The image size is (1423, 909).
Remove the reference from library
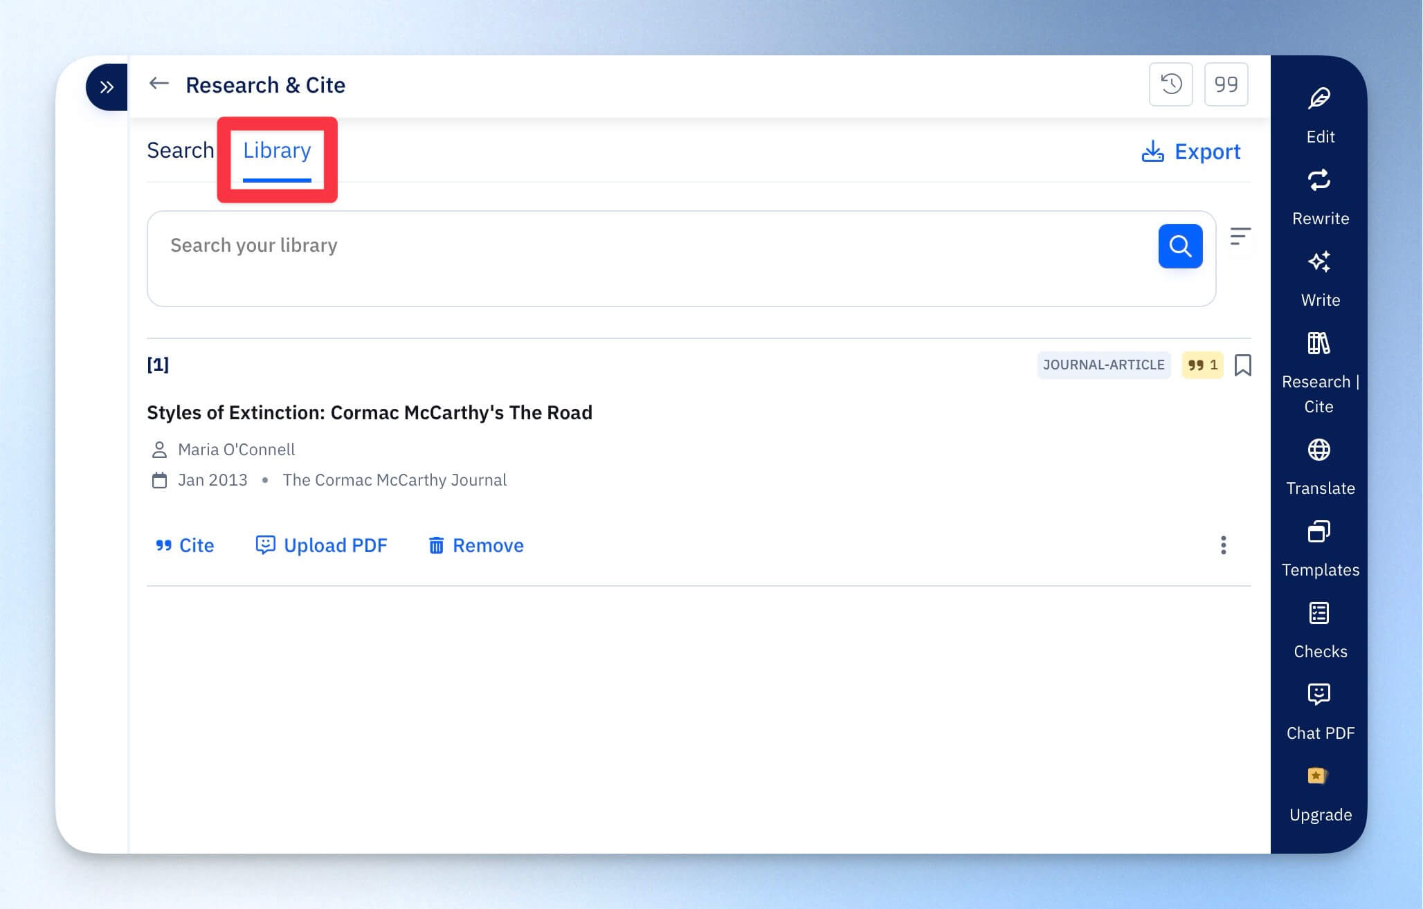476,545
